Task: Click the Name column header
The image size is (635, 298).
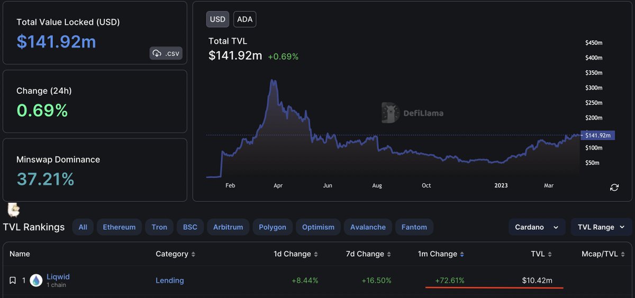Action: coord(20,254)
